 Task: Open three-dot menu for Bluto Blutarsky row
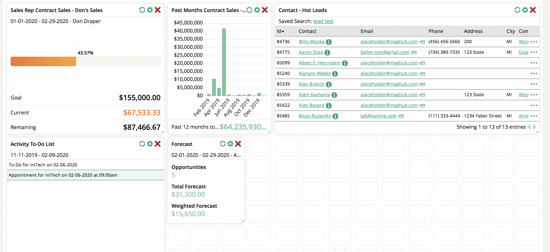coord(534,116)
